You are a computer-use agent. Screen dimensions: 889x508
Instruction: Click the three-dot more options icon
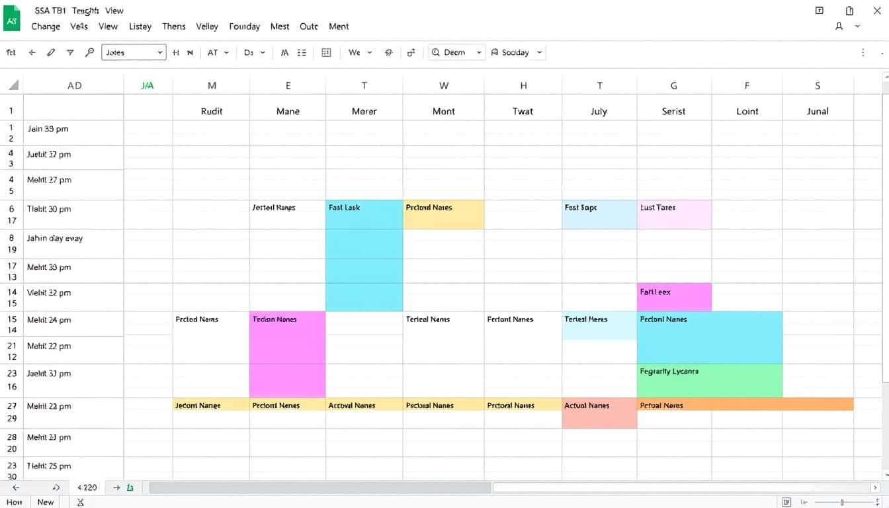pyautogui.click(x=863, y=52)
